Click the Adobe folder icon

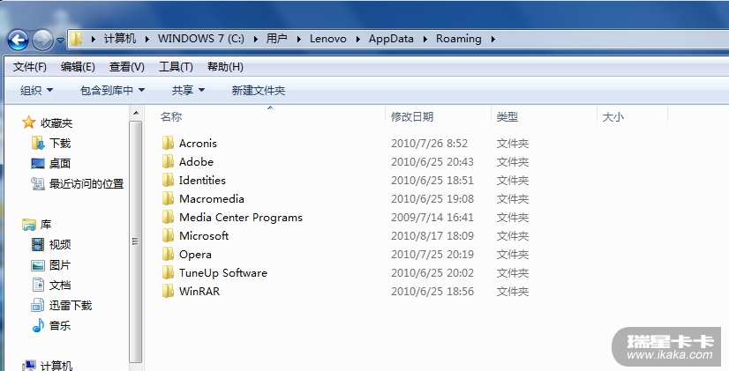coord(168,161)
